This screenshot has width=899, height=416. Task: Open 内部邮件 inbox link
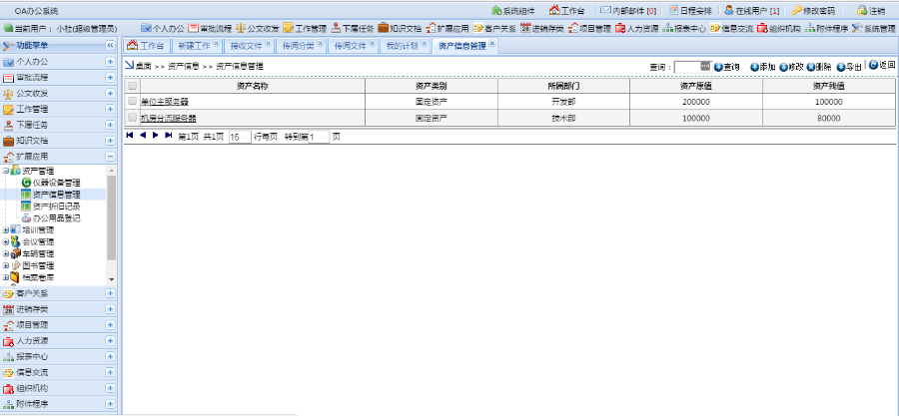628,11
